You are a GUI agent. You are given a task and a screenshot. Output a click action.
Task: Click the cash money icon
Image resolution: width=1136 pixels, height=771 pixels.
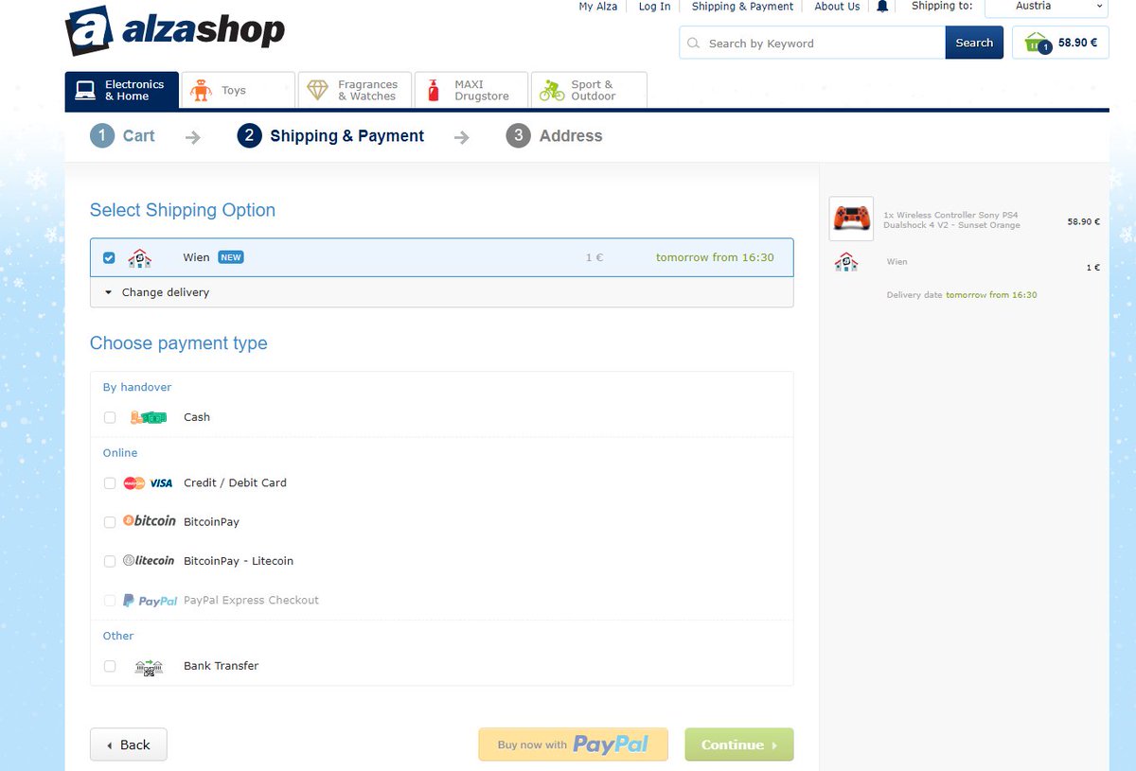[149, 417]
